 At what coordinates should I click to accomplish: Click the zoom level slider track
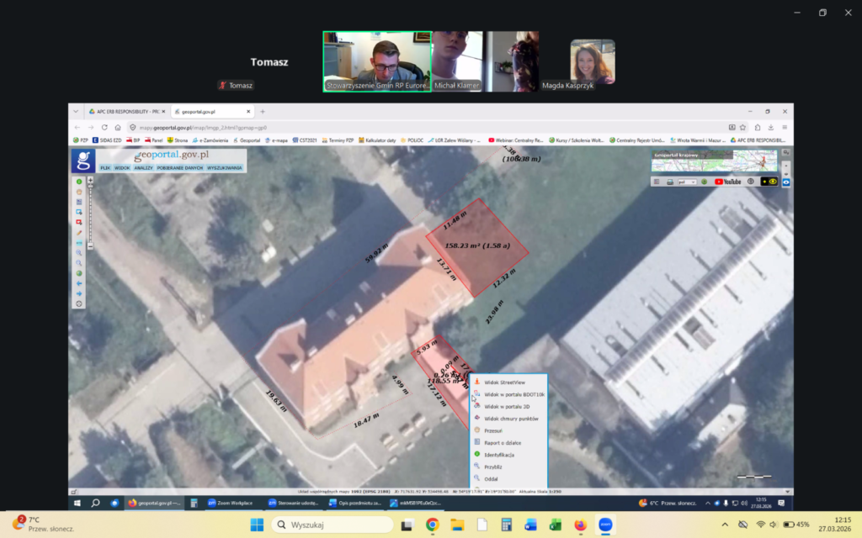(x=90, y=214)
